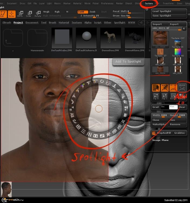This screenshot has width=190, height=203.
Task: Click the Load Spotlight button
Action: coord(169,11)
